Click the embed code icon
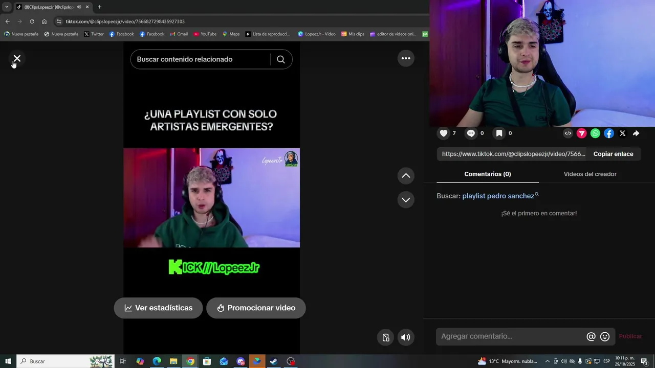The width and height of the screenshot is (655, 368). pos(568,133)
